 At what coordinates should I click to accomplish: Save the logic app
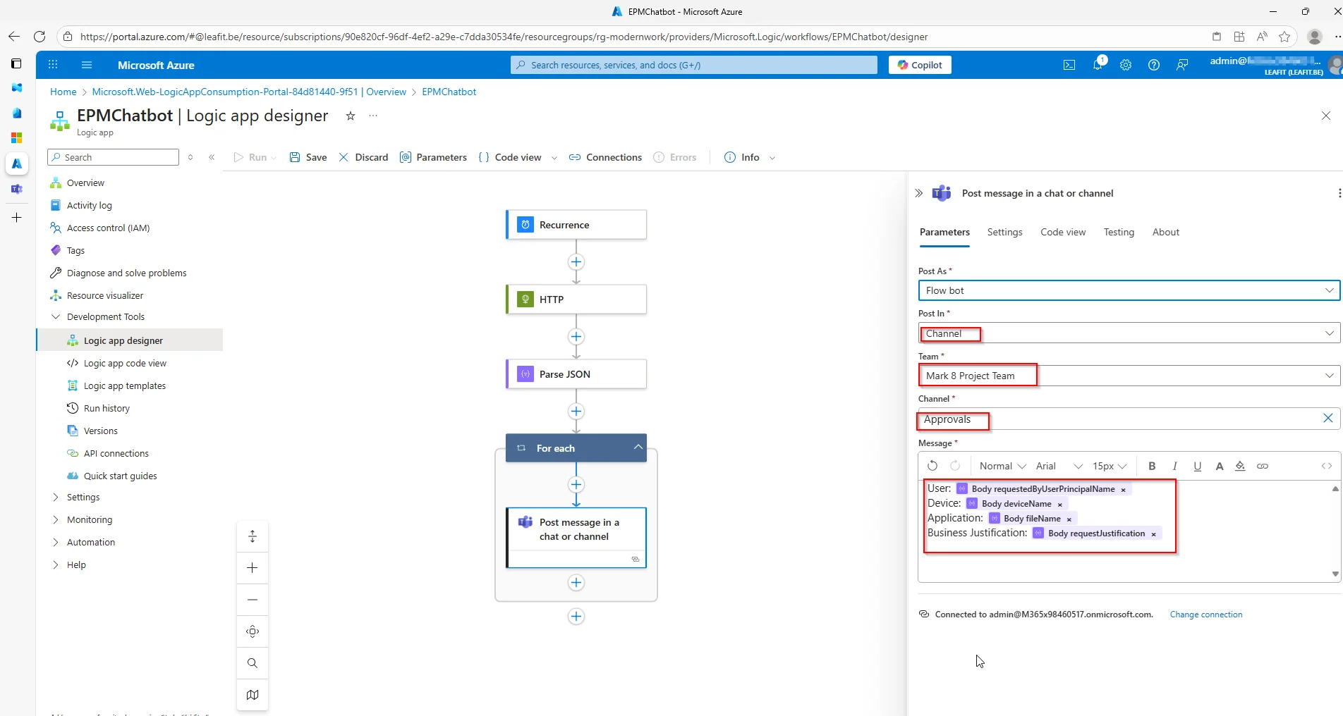tap(308, 157)
